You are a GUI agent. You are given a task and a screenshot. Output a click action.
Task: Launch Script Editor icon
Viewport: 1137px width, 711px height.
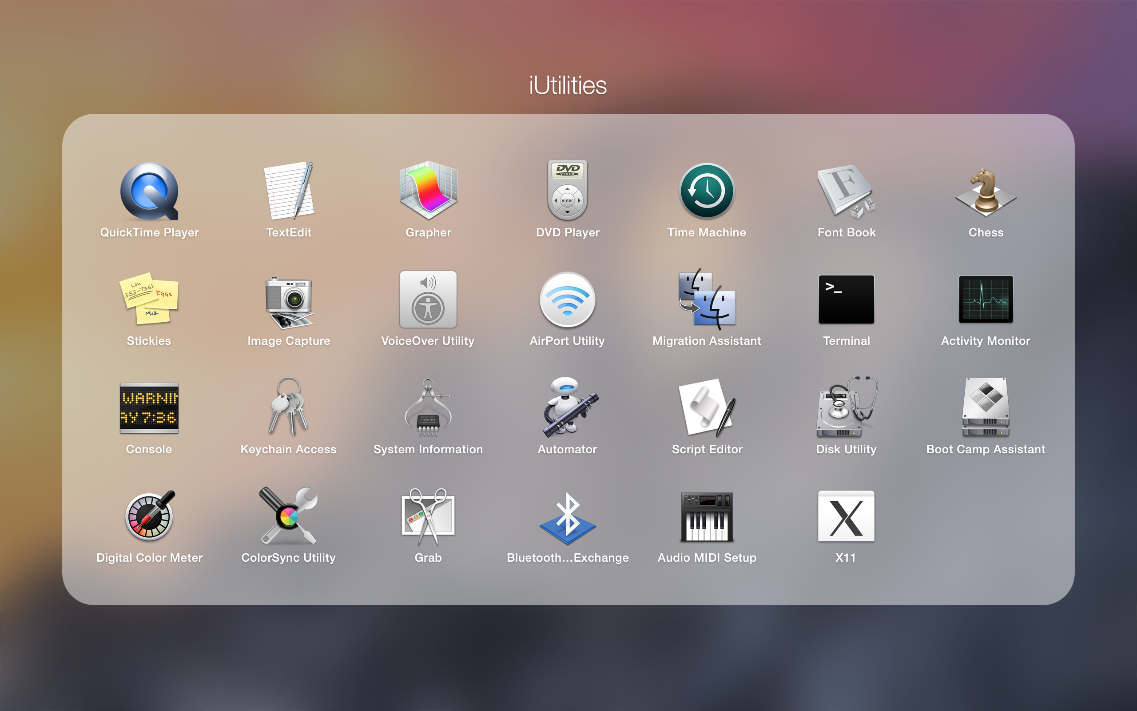pyautogui.click(x=707, y=407)
